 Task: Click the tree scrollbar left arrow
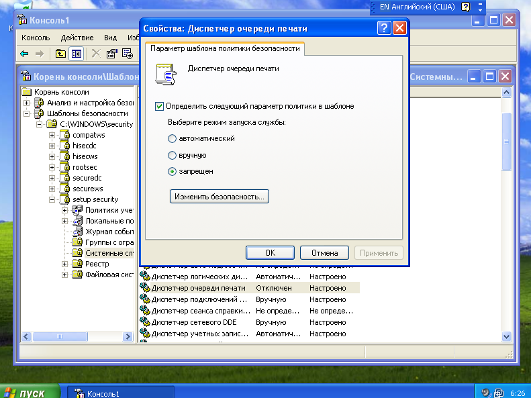pos(26,336)
